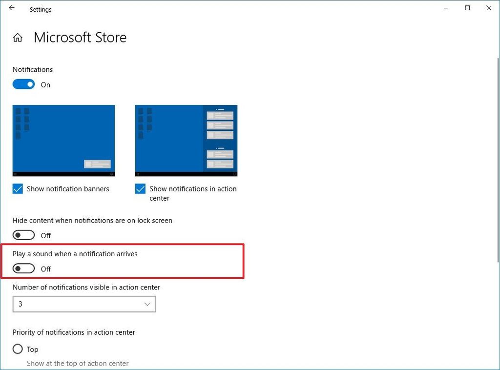Click the banner notification preview image
This screenshot has height=370, width=500.
pyautogui.click(x=63, y=140)
